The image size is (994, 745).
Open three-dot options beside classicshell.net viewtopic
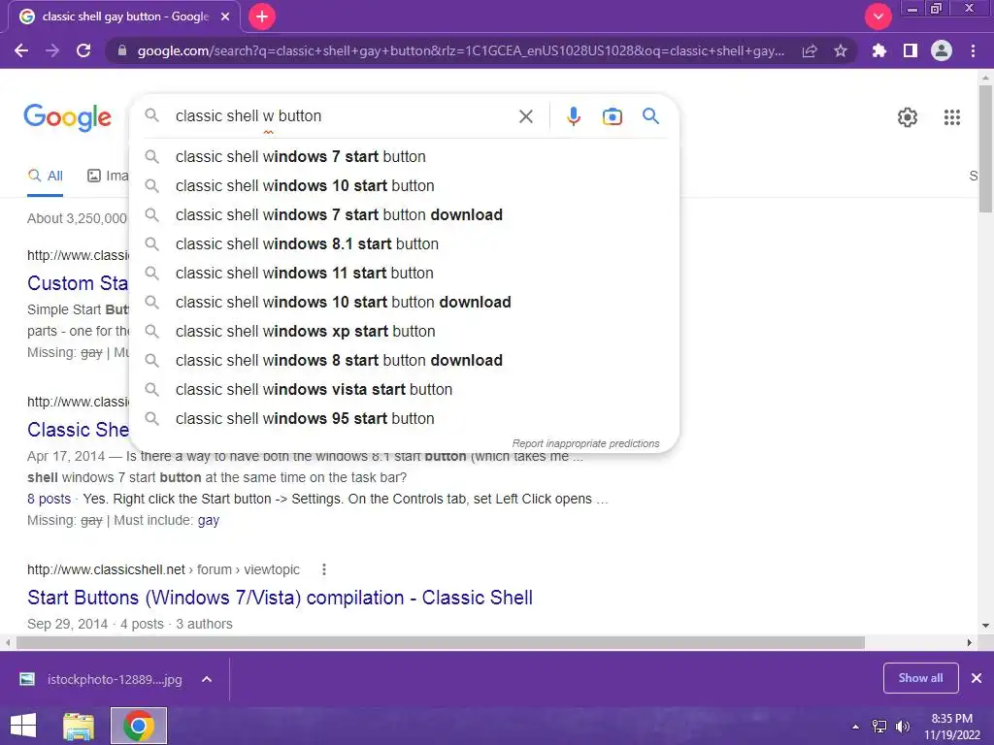tap(324, 569)
